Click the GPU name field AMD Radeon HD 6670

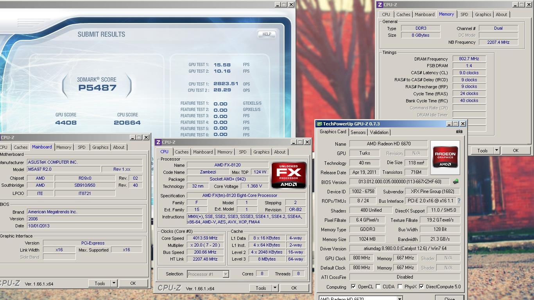pyautogui.click(x=389, y=144)
